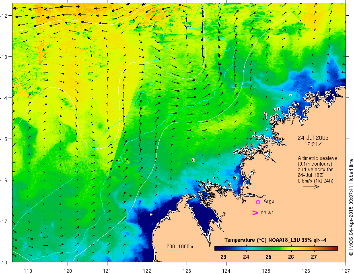
Task: Click the 0.5m/s velocity scale arrow
Action: point(311,187)
